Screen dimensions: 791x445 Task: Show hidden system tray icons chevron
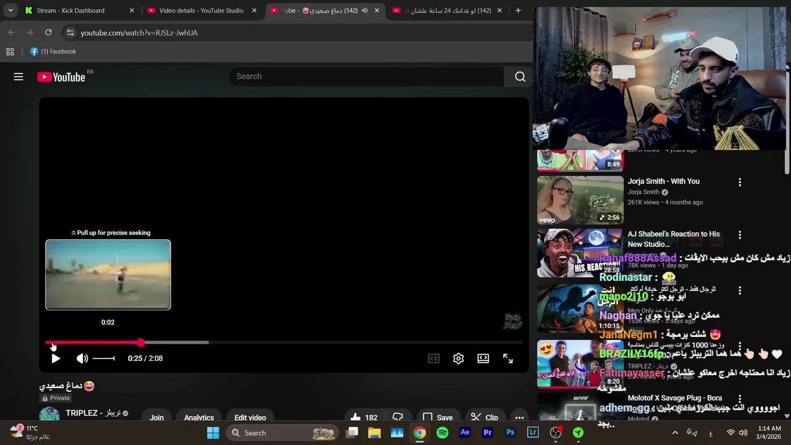675,433
